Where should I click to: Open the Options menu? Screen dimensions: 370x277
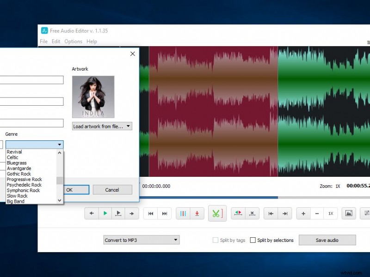(73, 42)
